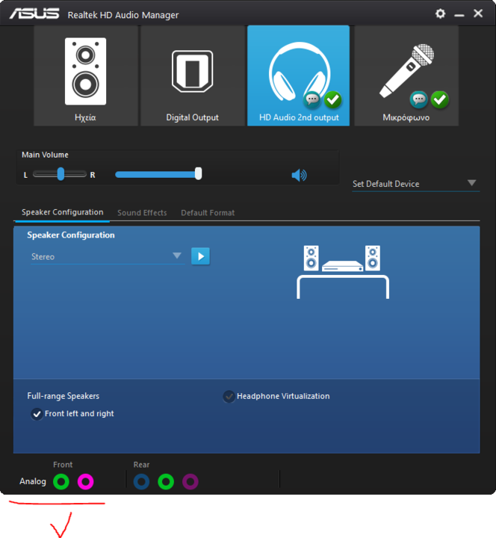Open the Stereo speaker configuration dropdown
The width and height of the screenshot is (496, 538).
[108, 256]
